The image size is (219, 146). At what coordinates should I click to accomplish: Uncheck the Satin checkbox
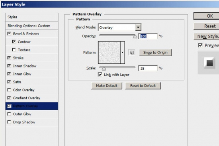pos(9,82)
